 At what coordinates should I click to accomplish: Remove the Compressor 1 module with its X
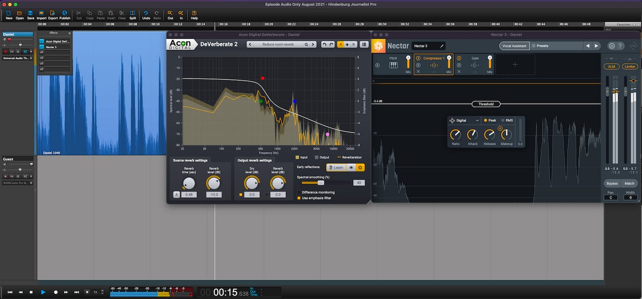pos(418,72)
